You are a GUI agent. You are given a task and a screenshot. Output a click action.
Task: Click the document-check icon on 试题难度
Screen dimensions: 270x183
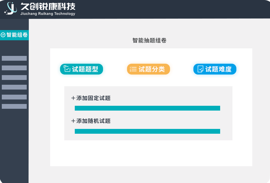click(x=200, y=69)
